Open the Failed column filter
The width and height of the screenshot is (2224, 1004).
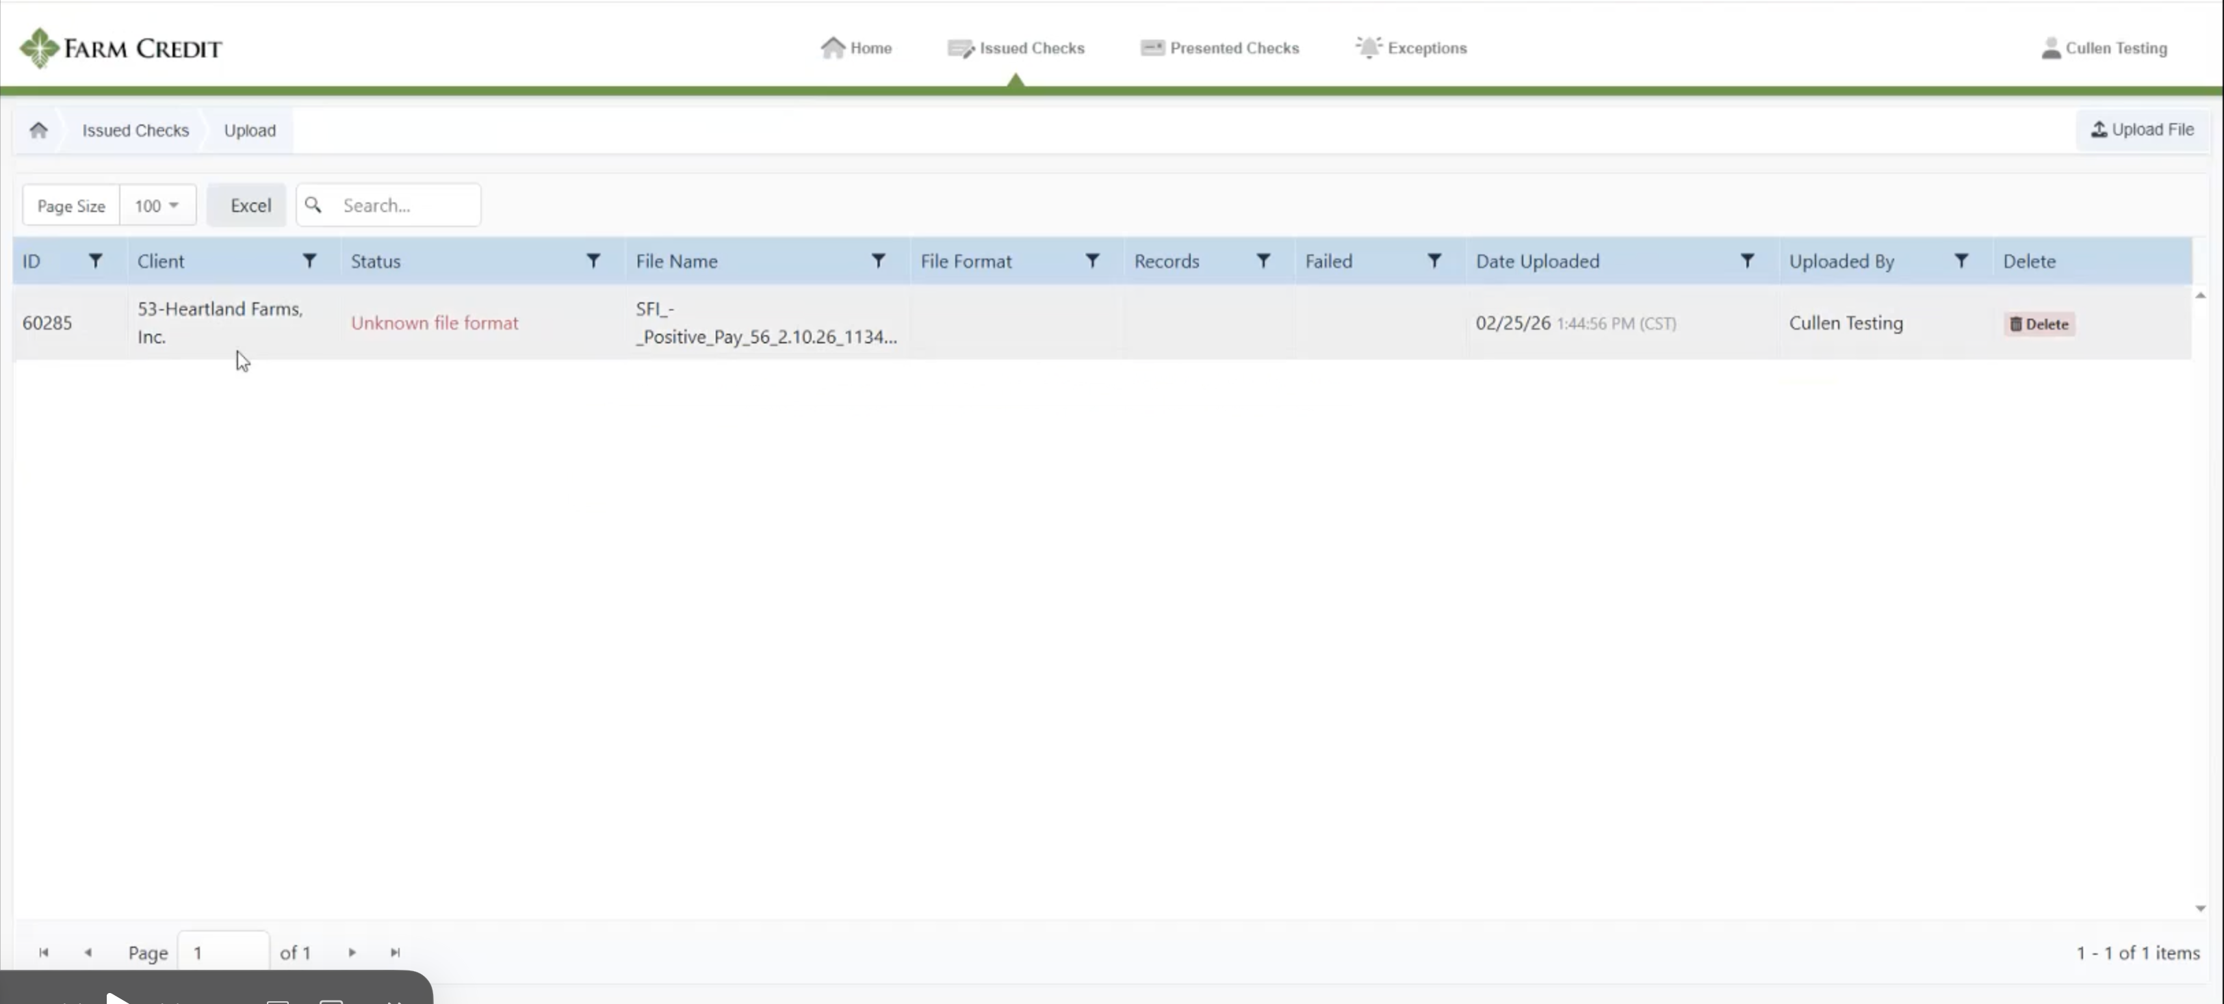coord(1434,261)
